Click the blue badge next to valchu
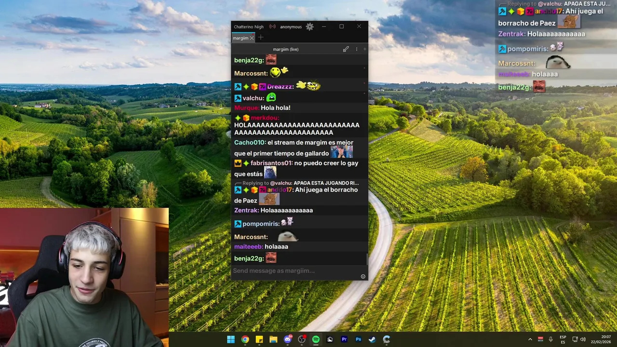Viewport: 617px width, 347px height. click(238, 98)
